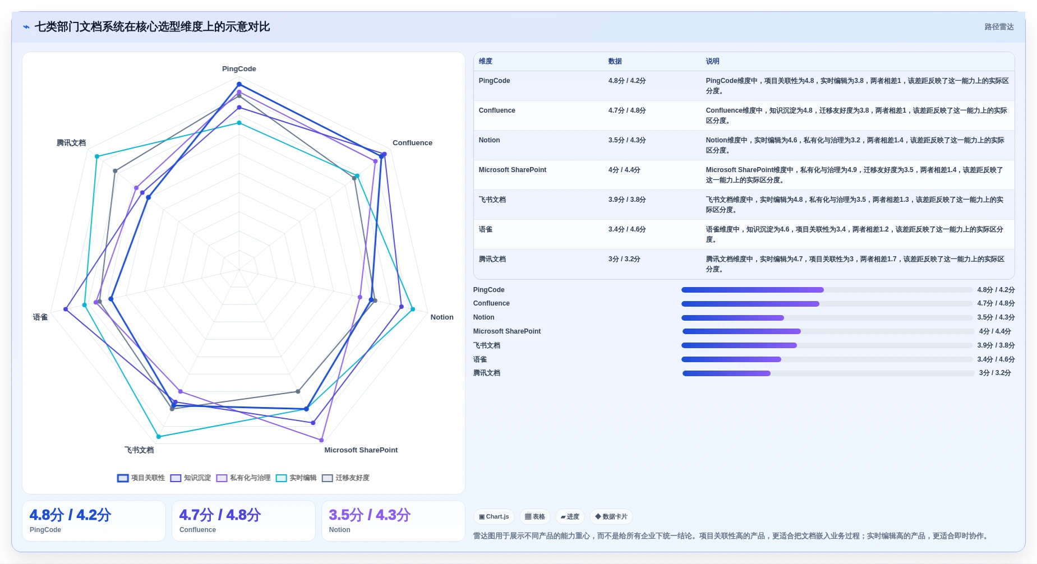This screenshot has height=564, width=1037.
Task: Open the Confluence score card
Action: click(x=243, y=521)
